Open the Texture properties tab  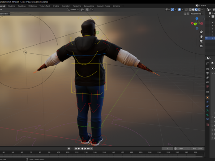[x=207, y=125]
